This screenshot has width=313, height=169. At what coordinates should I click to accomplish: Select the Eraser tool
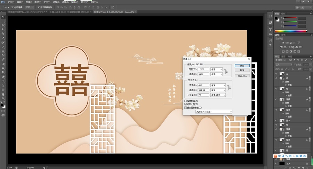tap(3, 60)
